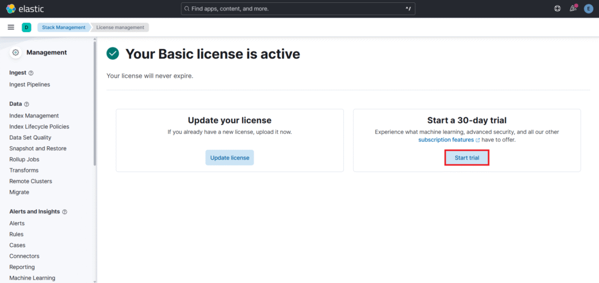This screenshot has height=283, width=599.
Task: Open Remote Clusters
Action: pos(30,181)
